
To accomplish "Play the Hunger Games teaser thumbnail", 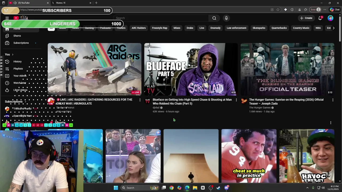I will click(x=287, y=69).
